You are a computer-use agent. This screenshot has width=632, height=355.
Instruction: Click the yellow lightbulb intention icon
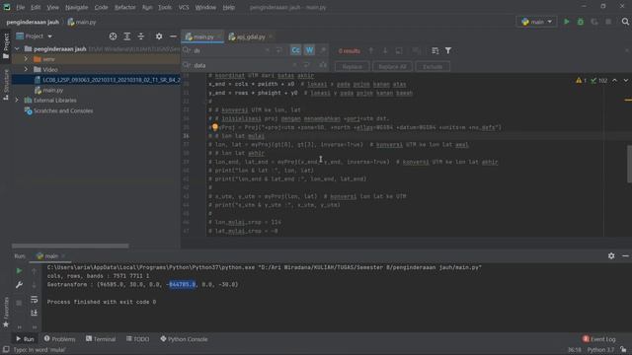pyautogui.click(x=215, y=127)
